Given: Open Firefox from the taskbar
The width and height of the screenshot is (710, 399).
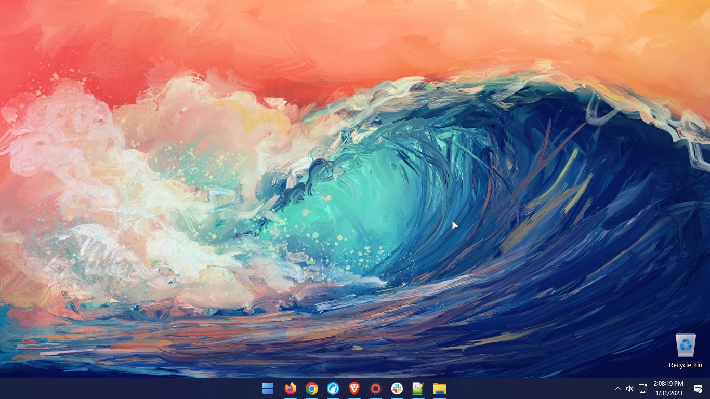Looking at the screenshot, I should pyautogui.click(x=291, y=389).
